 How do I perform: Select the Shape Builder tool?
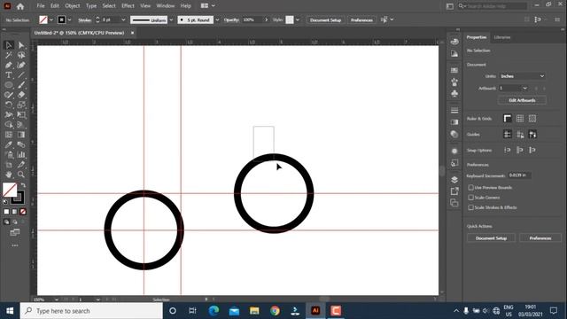9,125
